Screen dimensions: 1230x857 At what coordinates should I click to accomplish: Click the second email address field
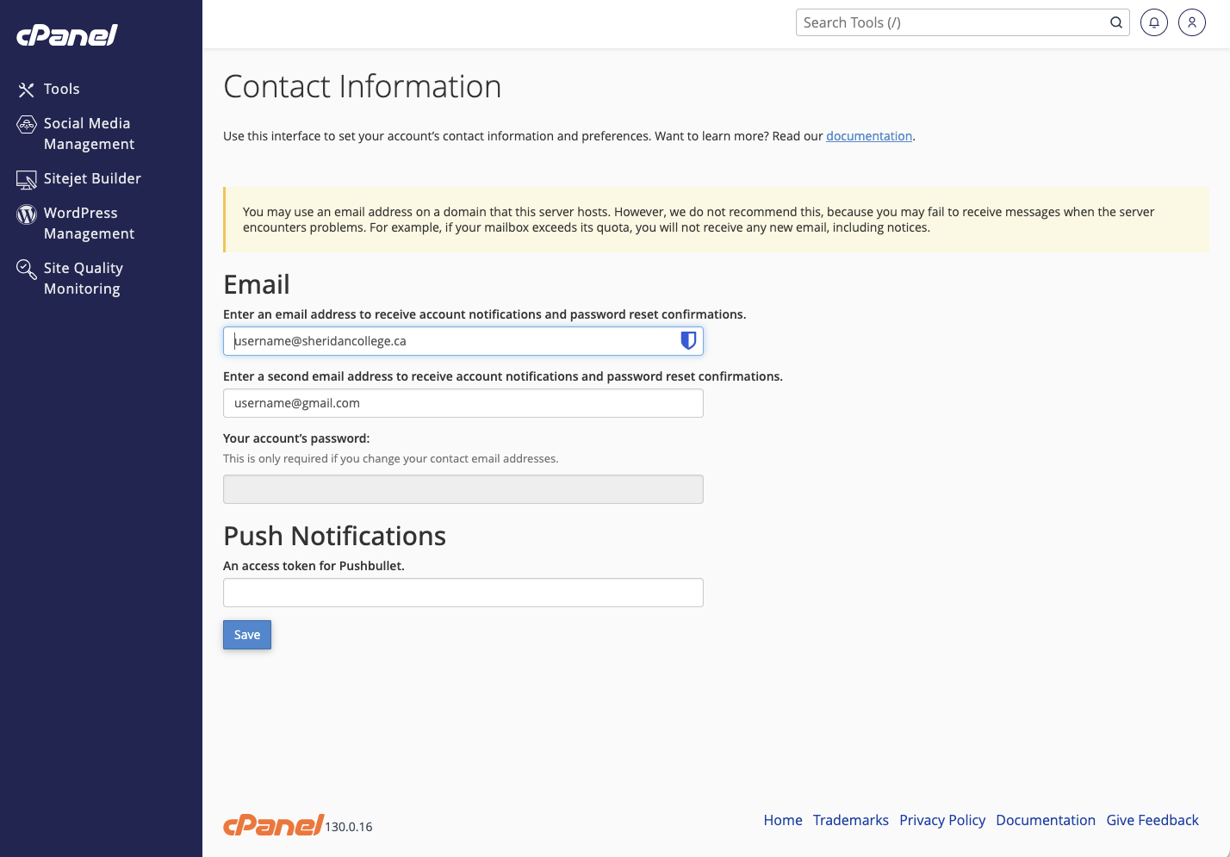pyautogui.click(x=463, y=403)
